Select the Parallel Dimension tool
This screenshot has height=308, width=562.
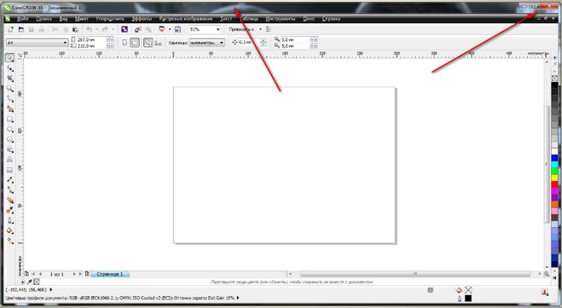(x=10, y=180)
